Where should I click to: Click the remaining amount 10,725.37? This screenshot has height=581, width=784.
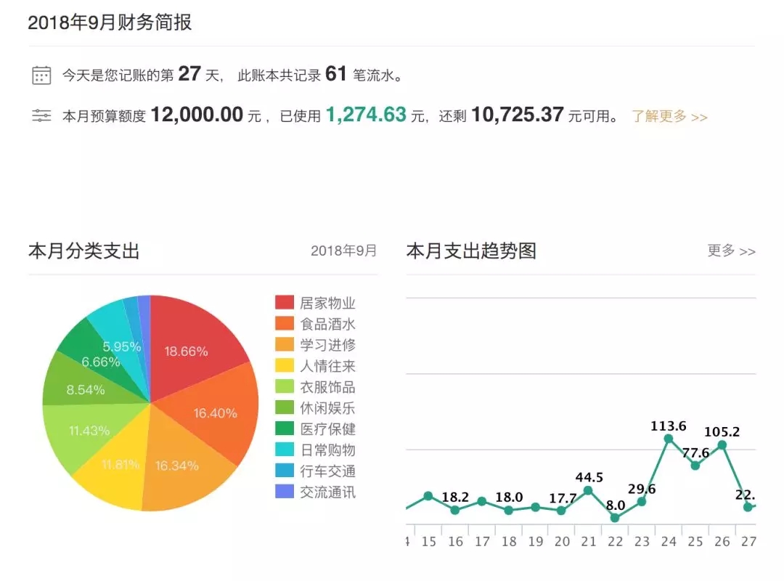pyautogui.click(x=518, y=115)
